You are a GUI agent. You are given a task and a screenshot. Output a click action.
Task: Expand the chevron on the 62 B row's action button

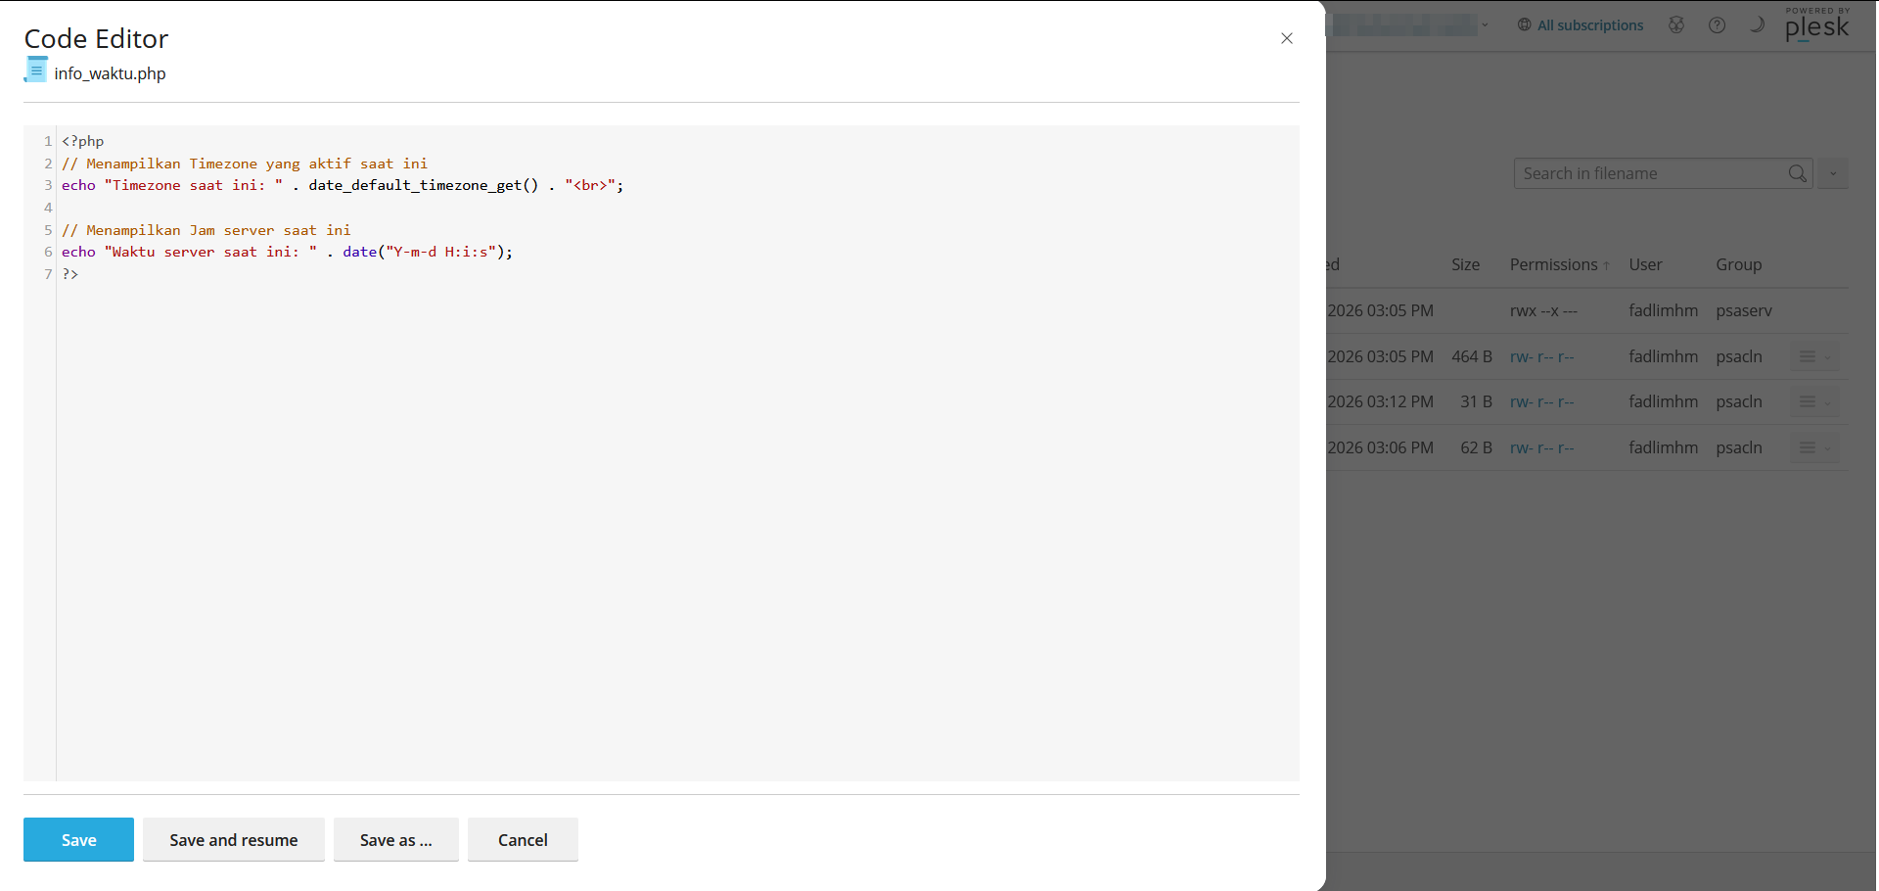click(1826, 447)
